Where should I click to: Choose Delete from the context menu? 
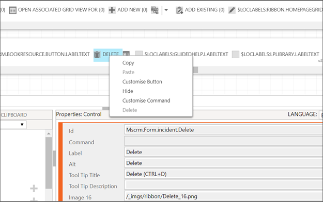point(130,110)
